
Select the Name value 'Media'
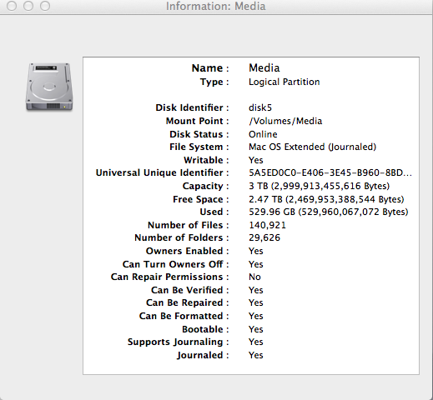tap(264, 68)
